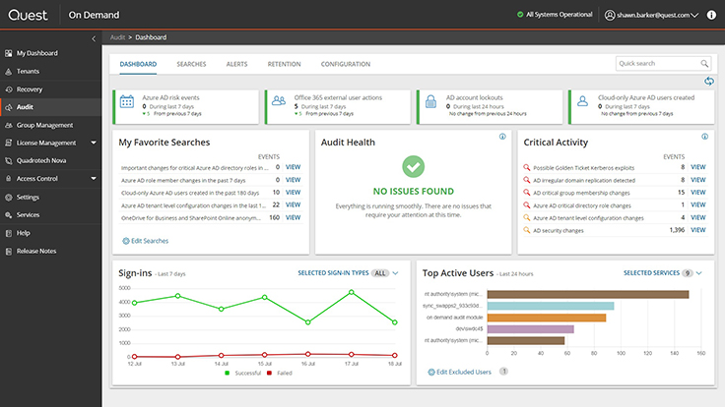Click the Release Notes sidebar icon
The width and height of the screenshot is (725, 407).
coord(8,251)
